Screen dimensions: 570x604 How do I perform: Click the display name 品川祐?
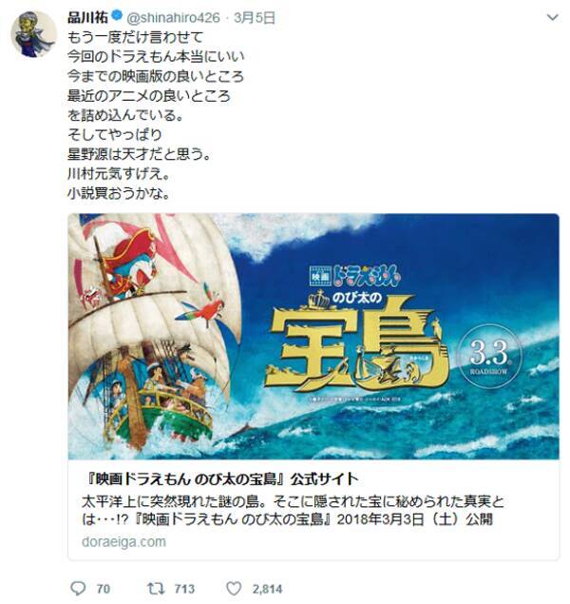[x=87, y=17]
